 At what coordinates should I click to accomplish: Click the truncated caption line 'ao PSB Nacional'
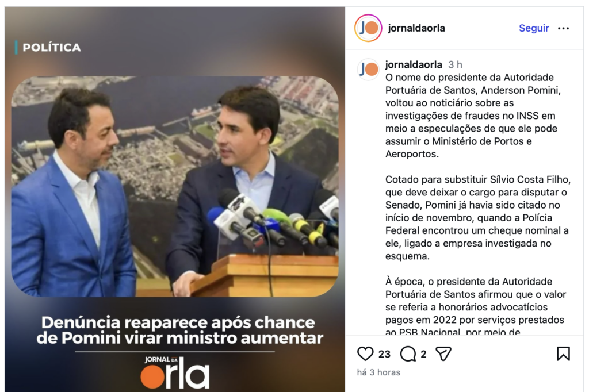tap(453, 332)
